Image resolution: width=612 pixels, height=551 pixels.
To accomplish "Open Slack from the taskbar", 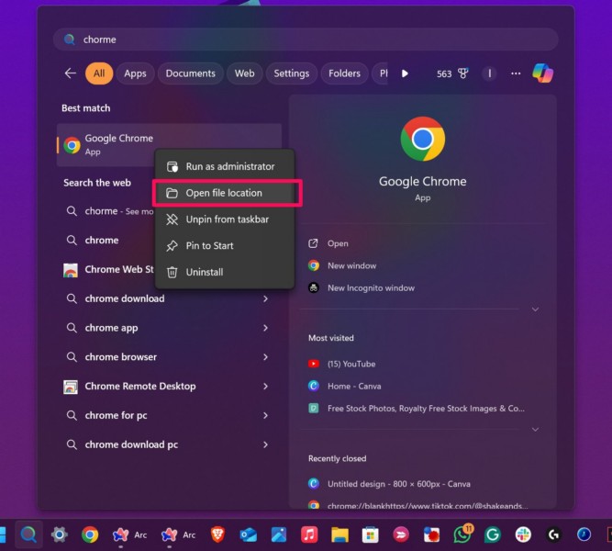I will click(523, 534).
